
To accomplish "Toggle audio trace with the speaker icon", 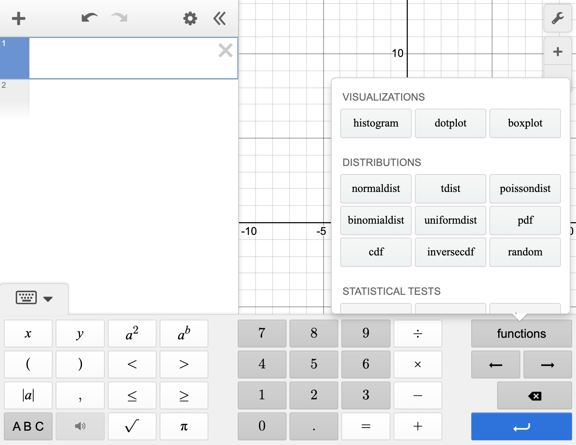I will tap(80, 426).
